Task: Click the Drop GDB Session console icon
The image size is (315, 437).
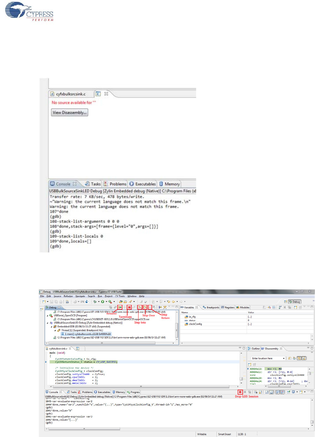Action: pyautogui.click(x=240, y=392)
